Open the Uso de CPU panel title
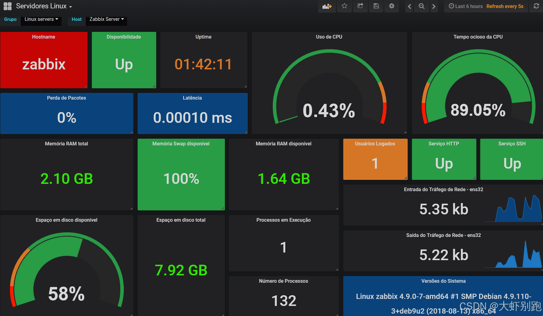The image size is (543, 316). coord(329,37)
